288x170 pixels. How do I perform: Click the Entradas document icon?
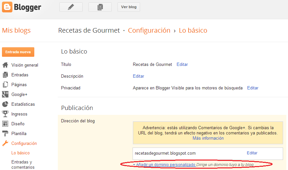pyautogui.click(x=5, y=75)
